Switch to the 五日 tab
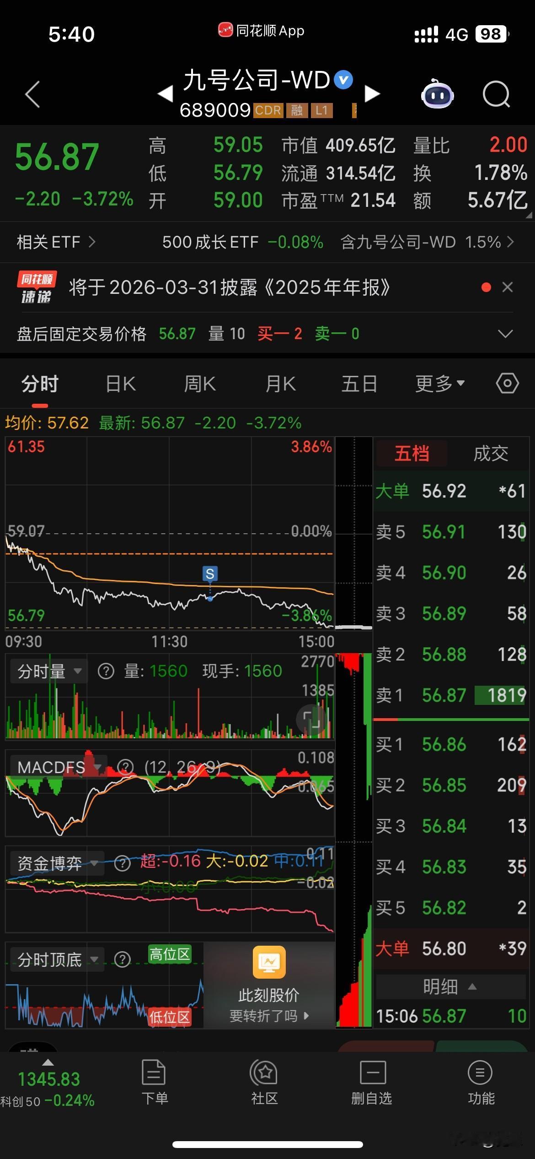The height and width of the screenshot is (1159, 535). tap(359, 383)
